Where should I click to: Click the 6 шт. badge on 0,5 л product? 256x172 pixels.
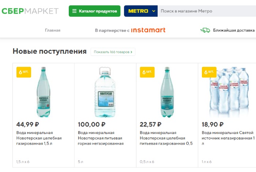(x=147, y=72)
